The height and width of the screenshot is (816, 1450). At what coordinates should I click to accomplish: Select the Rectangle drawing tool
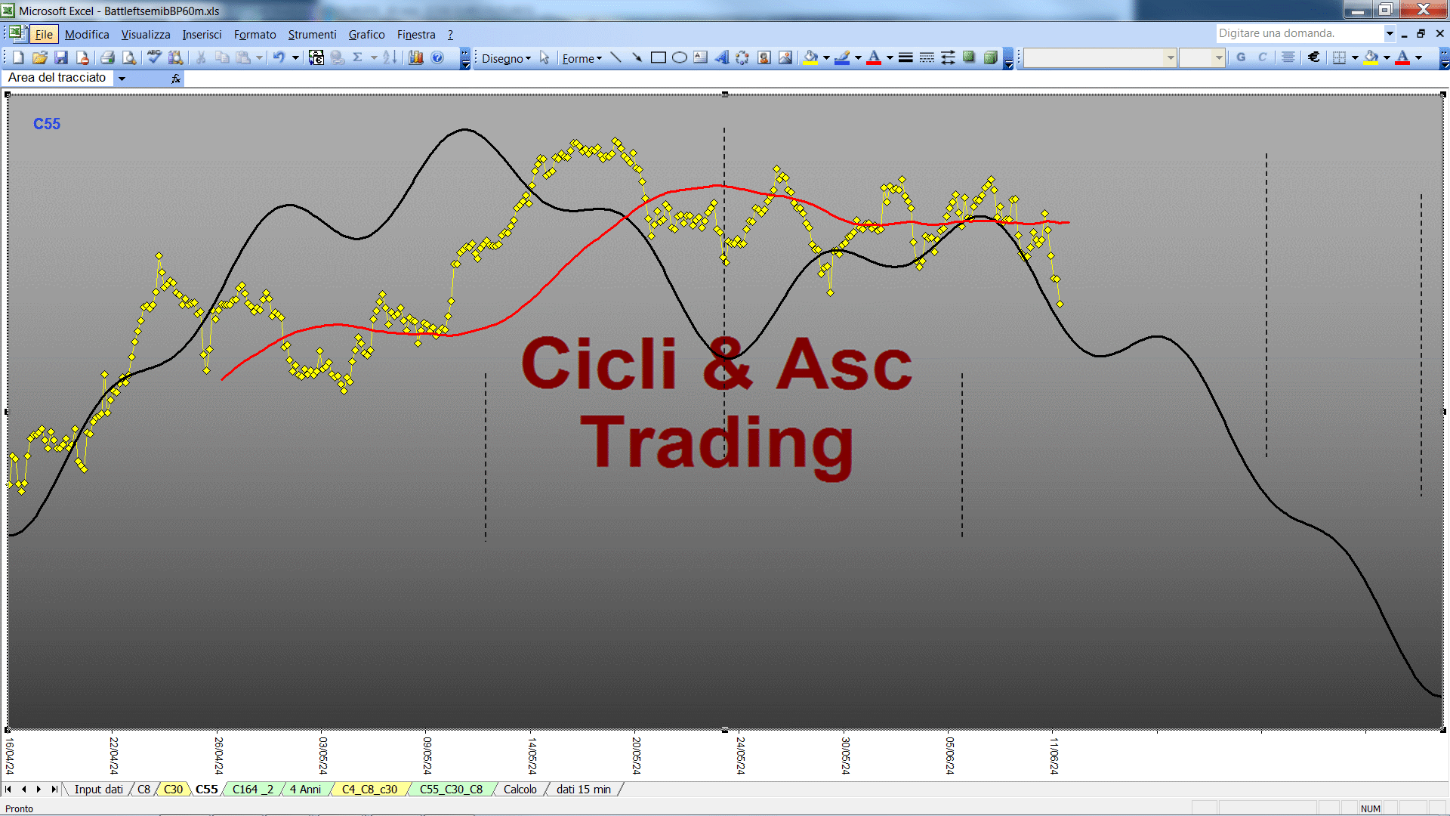pos(658,57)
